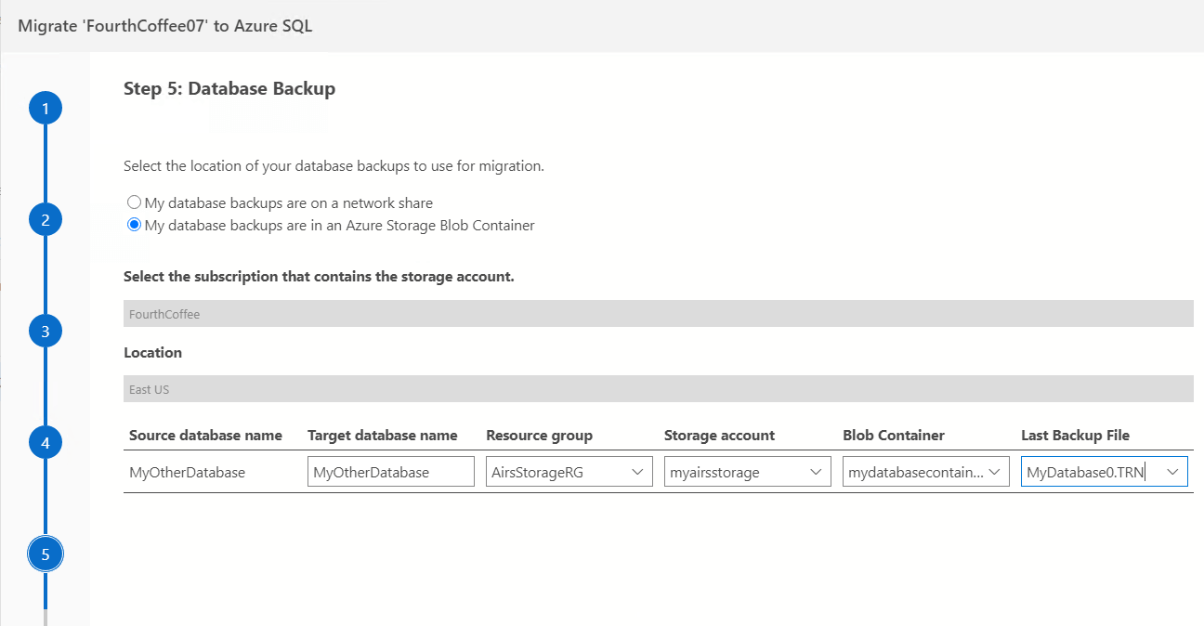Choose Azure Storage Blob Container option

point(135,225)
